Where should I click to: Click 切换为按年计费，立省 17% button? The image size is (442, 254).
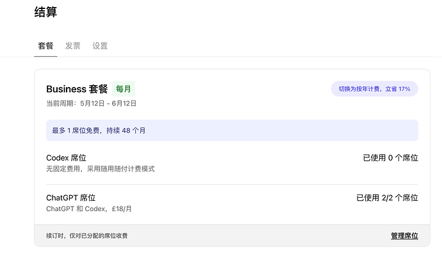374,89
